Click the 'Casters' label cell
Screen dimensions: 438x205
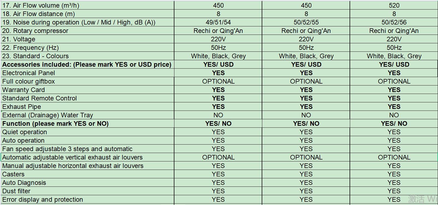[13, 174]
